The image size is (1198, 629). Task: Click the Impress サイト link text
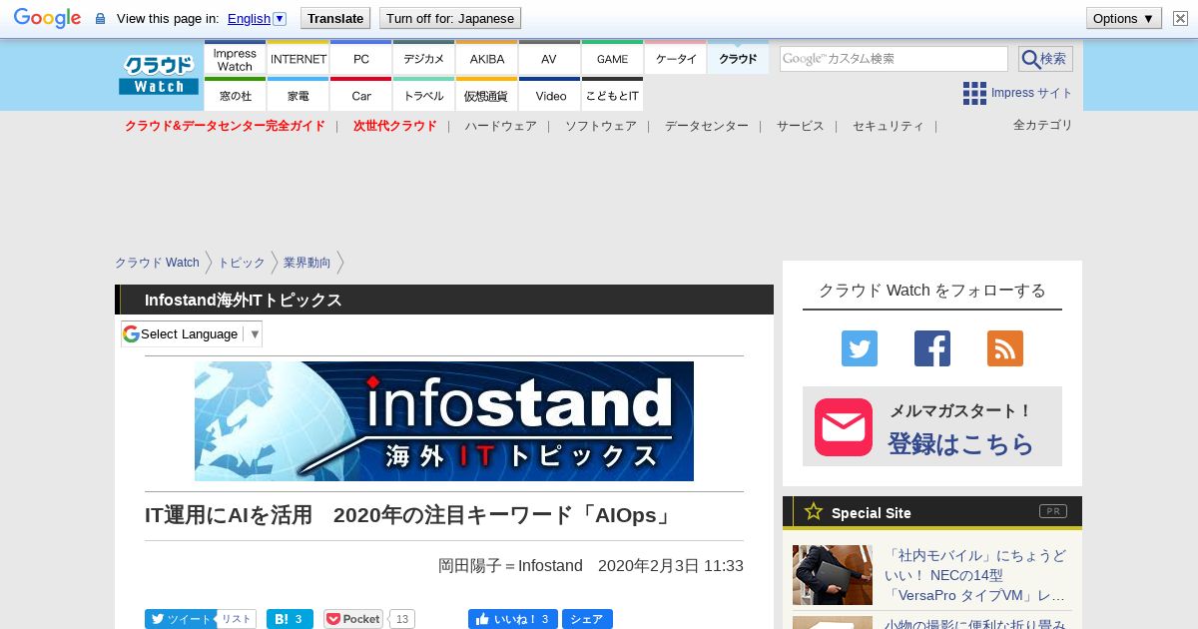coord(1032,93)
